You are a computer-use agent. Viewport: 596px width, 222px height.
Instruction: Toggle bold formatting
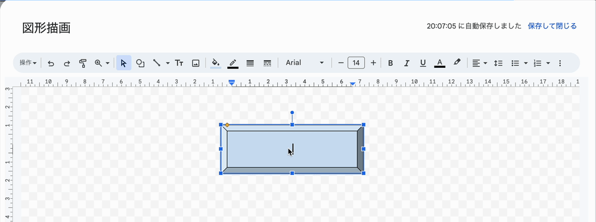tap(390, 63)
